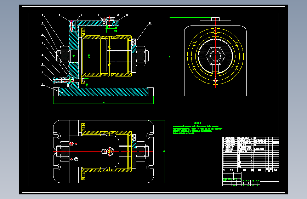Select part callout number 14
The height and width of the screenshot is (199, 307).
150,23
